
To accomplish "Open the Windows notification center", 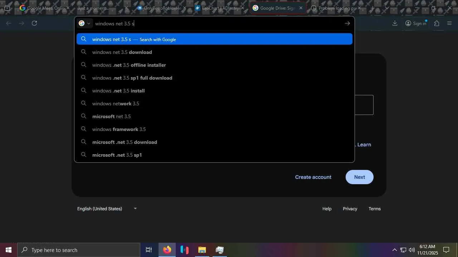I will (x=446, y=250).
